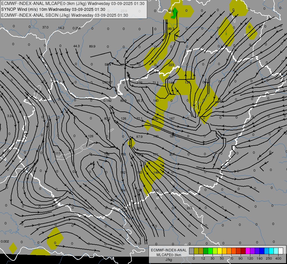Click the map value '72.1'

click(x=140, y=119)
